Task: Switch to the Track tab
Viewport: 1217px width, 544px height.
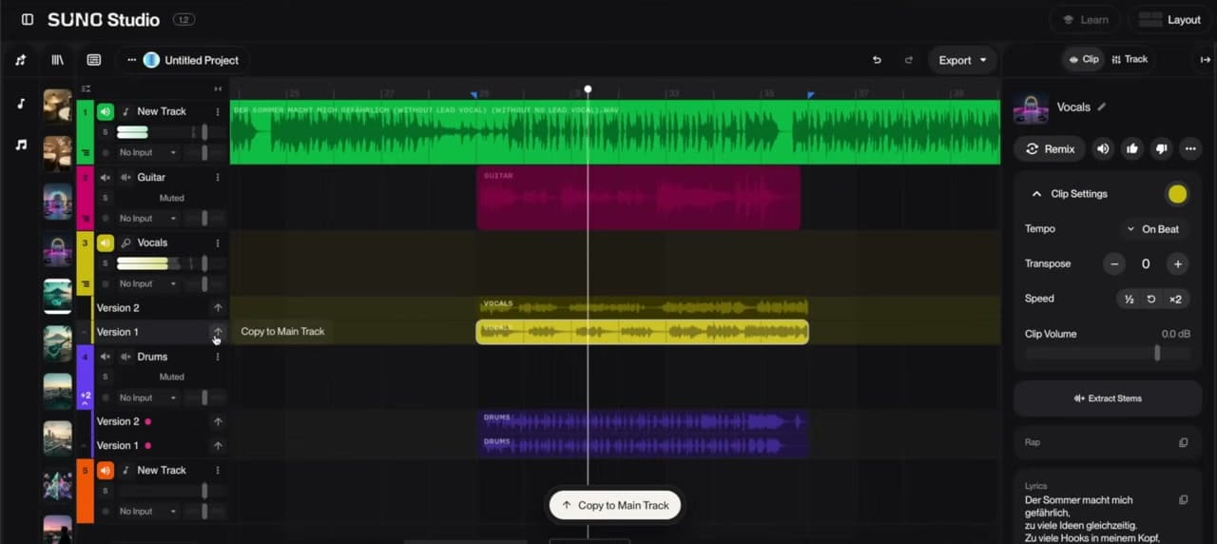Action: click(x=1130, y=59)
